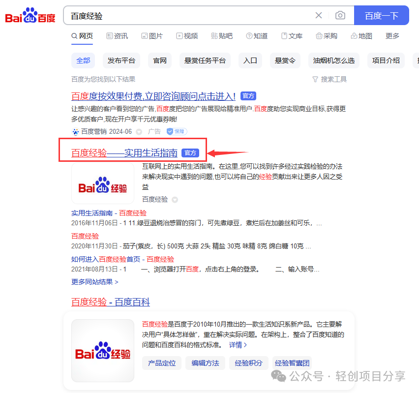Select the 全部 filter chip
Screen dimensions: 419x393
(84, 60)
